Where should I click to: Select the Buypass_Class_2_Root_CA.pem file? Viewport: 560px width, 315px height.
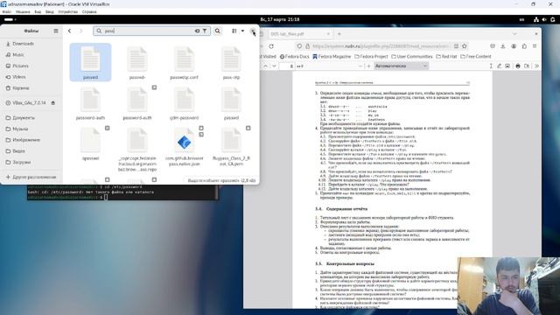click(231, 146)
